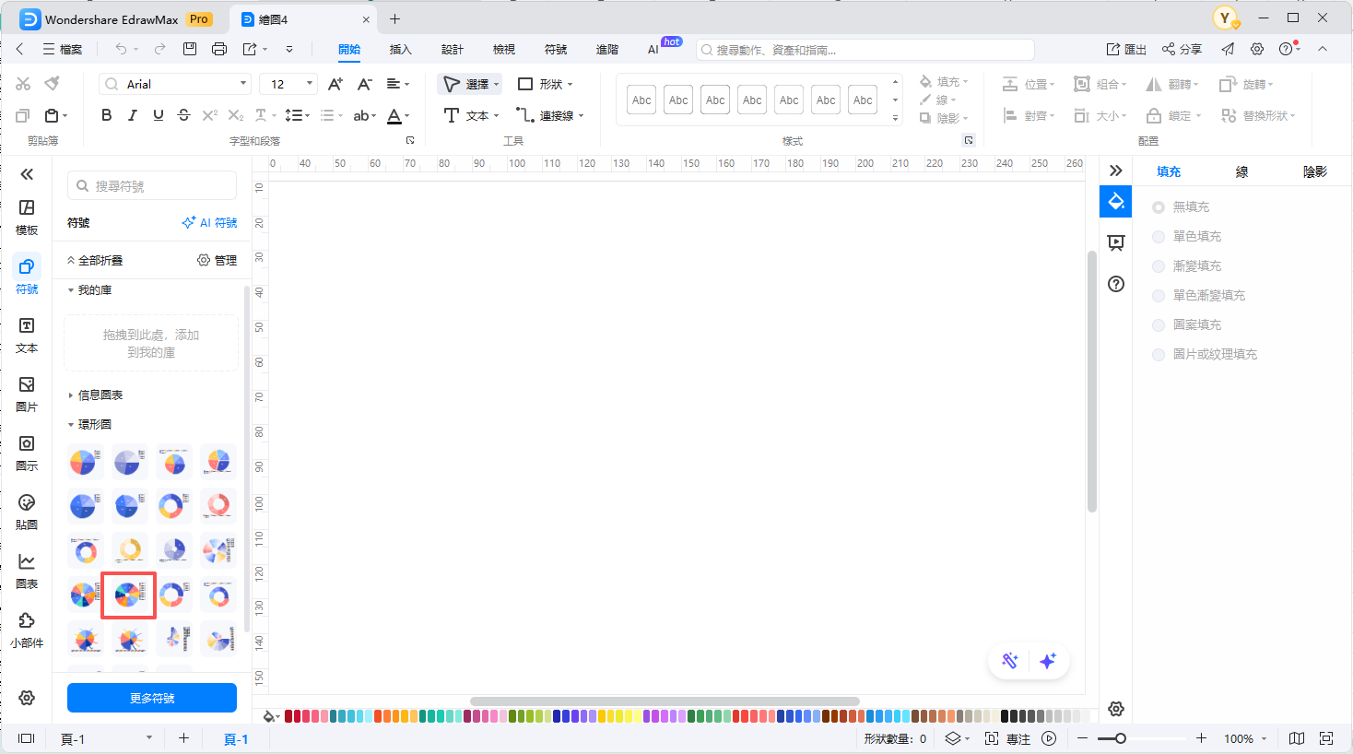Image resolution: width=1353 pixels, height=754 pixels.
Task: Switch to the 插入 ribbon tab
Action: pos(400,50)
